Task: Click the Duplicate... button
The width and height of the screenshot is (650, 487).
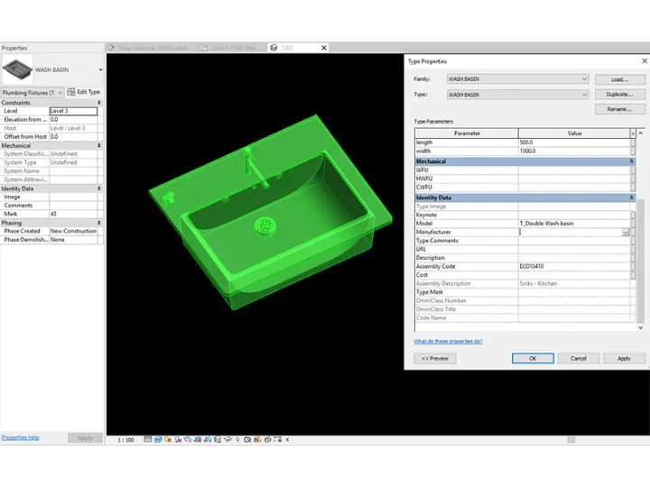Action: [619, 95]
